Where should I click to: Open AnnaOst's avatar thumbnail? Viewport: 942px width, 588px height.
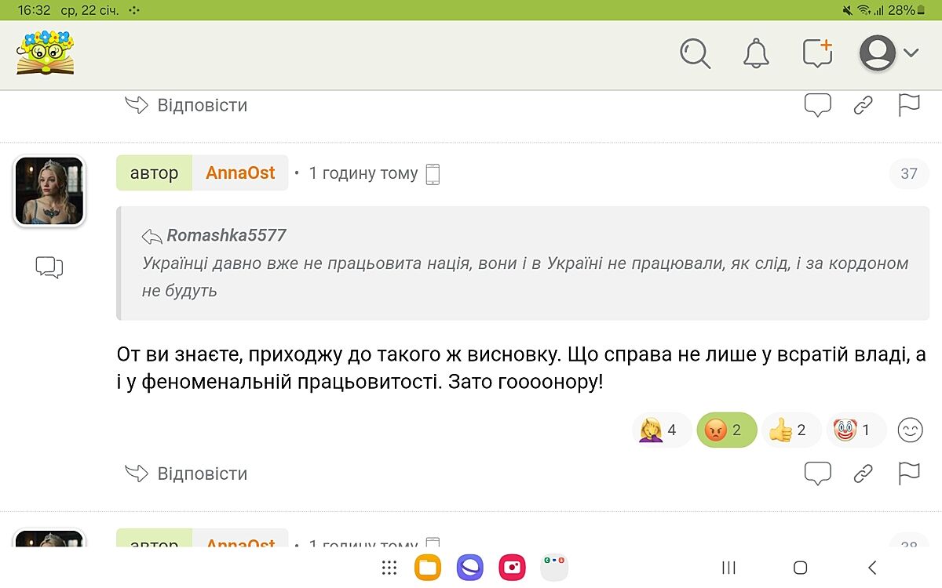coord(49,191)
